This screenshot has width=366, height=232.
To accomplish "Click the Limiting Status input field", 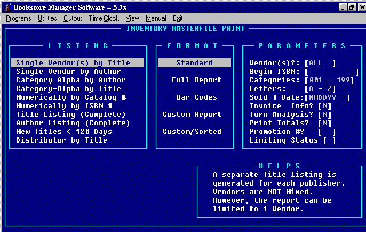I will (x=329, y=140).
